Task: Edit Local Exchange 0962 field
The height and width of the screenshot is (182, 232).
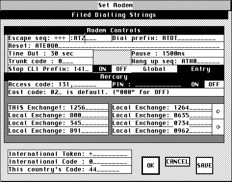Action: point(162,131)
